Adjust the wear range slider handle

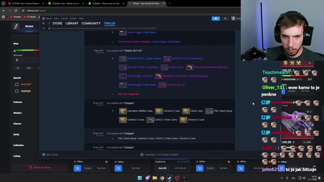14,51
